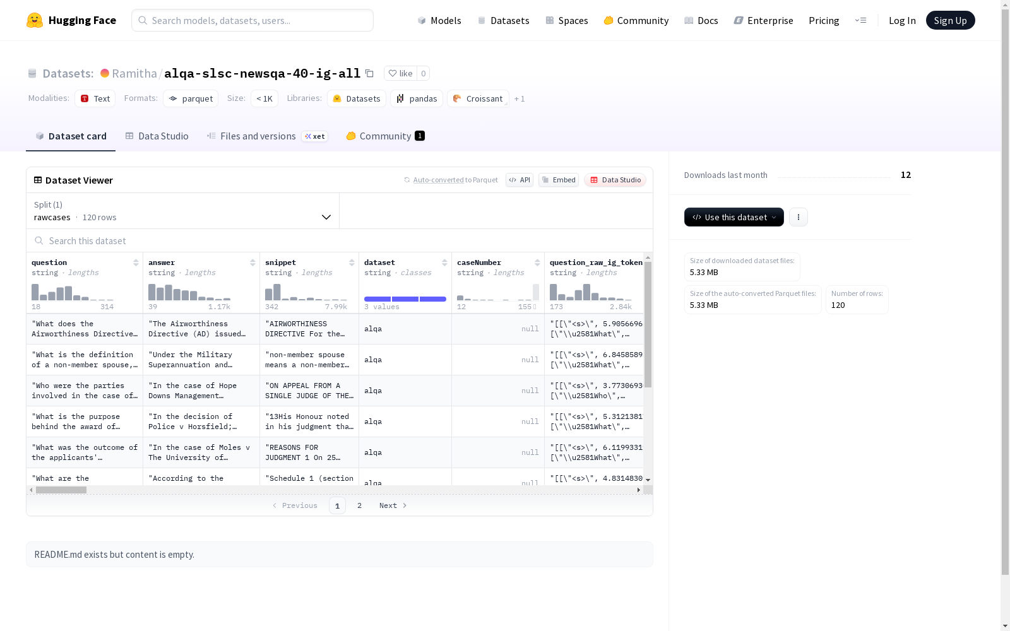Image resolution: width=1010 pixels, height=631 pixels.
Task: Click the answer column length histogram
Action: tap(189, 292)
